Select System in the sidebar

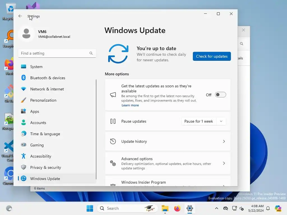coord(57,67)
